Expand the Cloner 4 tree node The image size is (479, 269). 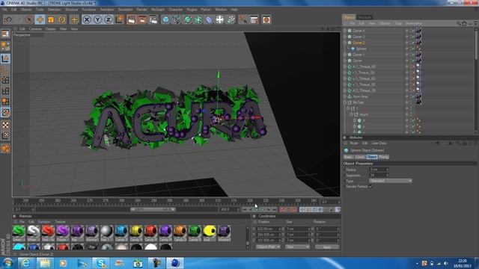pyautogui.click(x=345, y=31)
